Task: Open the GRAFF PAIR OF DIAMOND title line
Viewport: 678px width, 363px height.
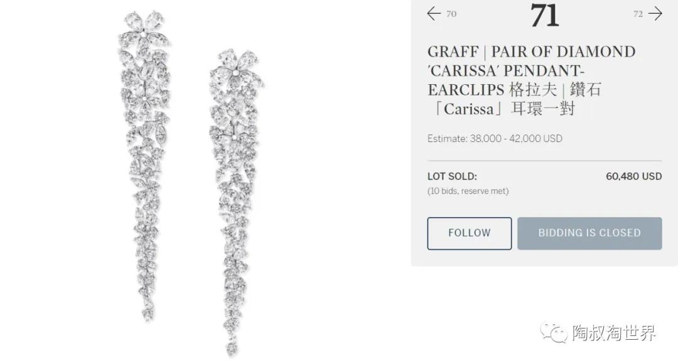Action: 532,51
